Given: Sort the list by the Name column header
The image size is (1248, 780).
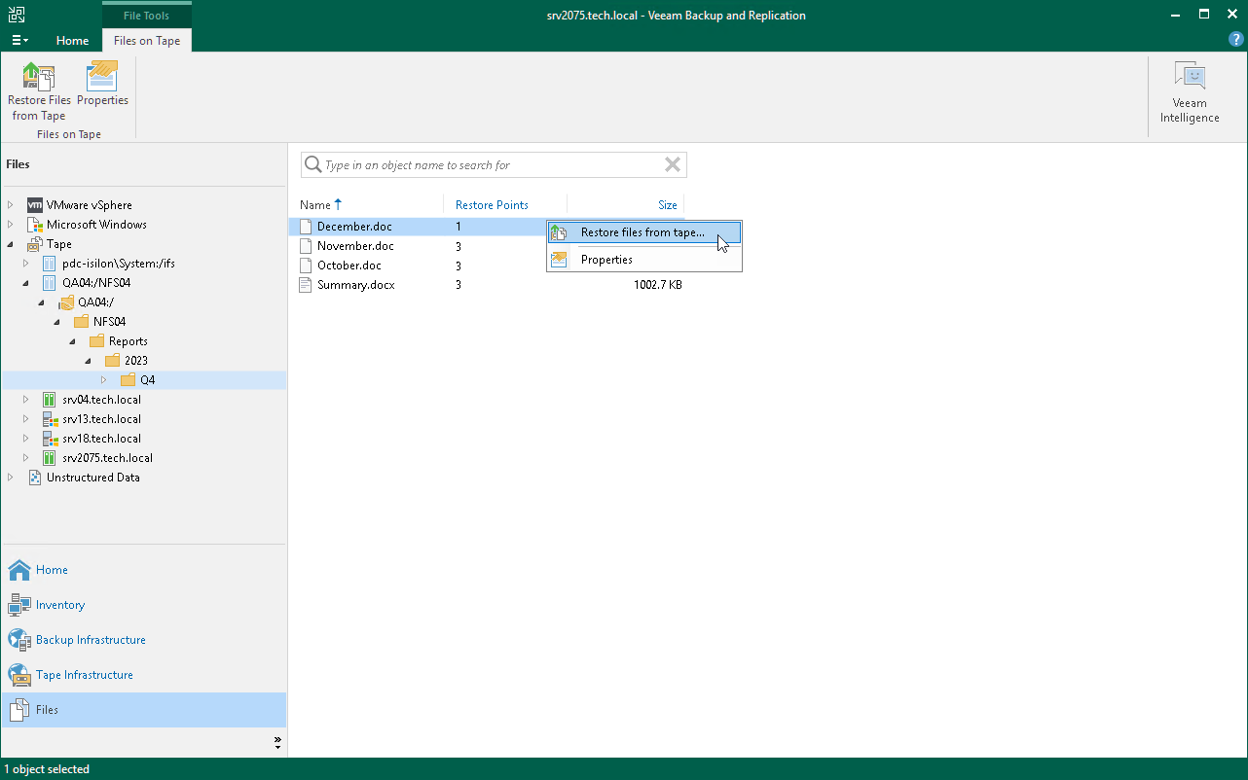Looking at the screenshot, I should tap(316, 204).
